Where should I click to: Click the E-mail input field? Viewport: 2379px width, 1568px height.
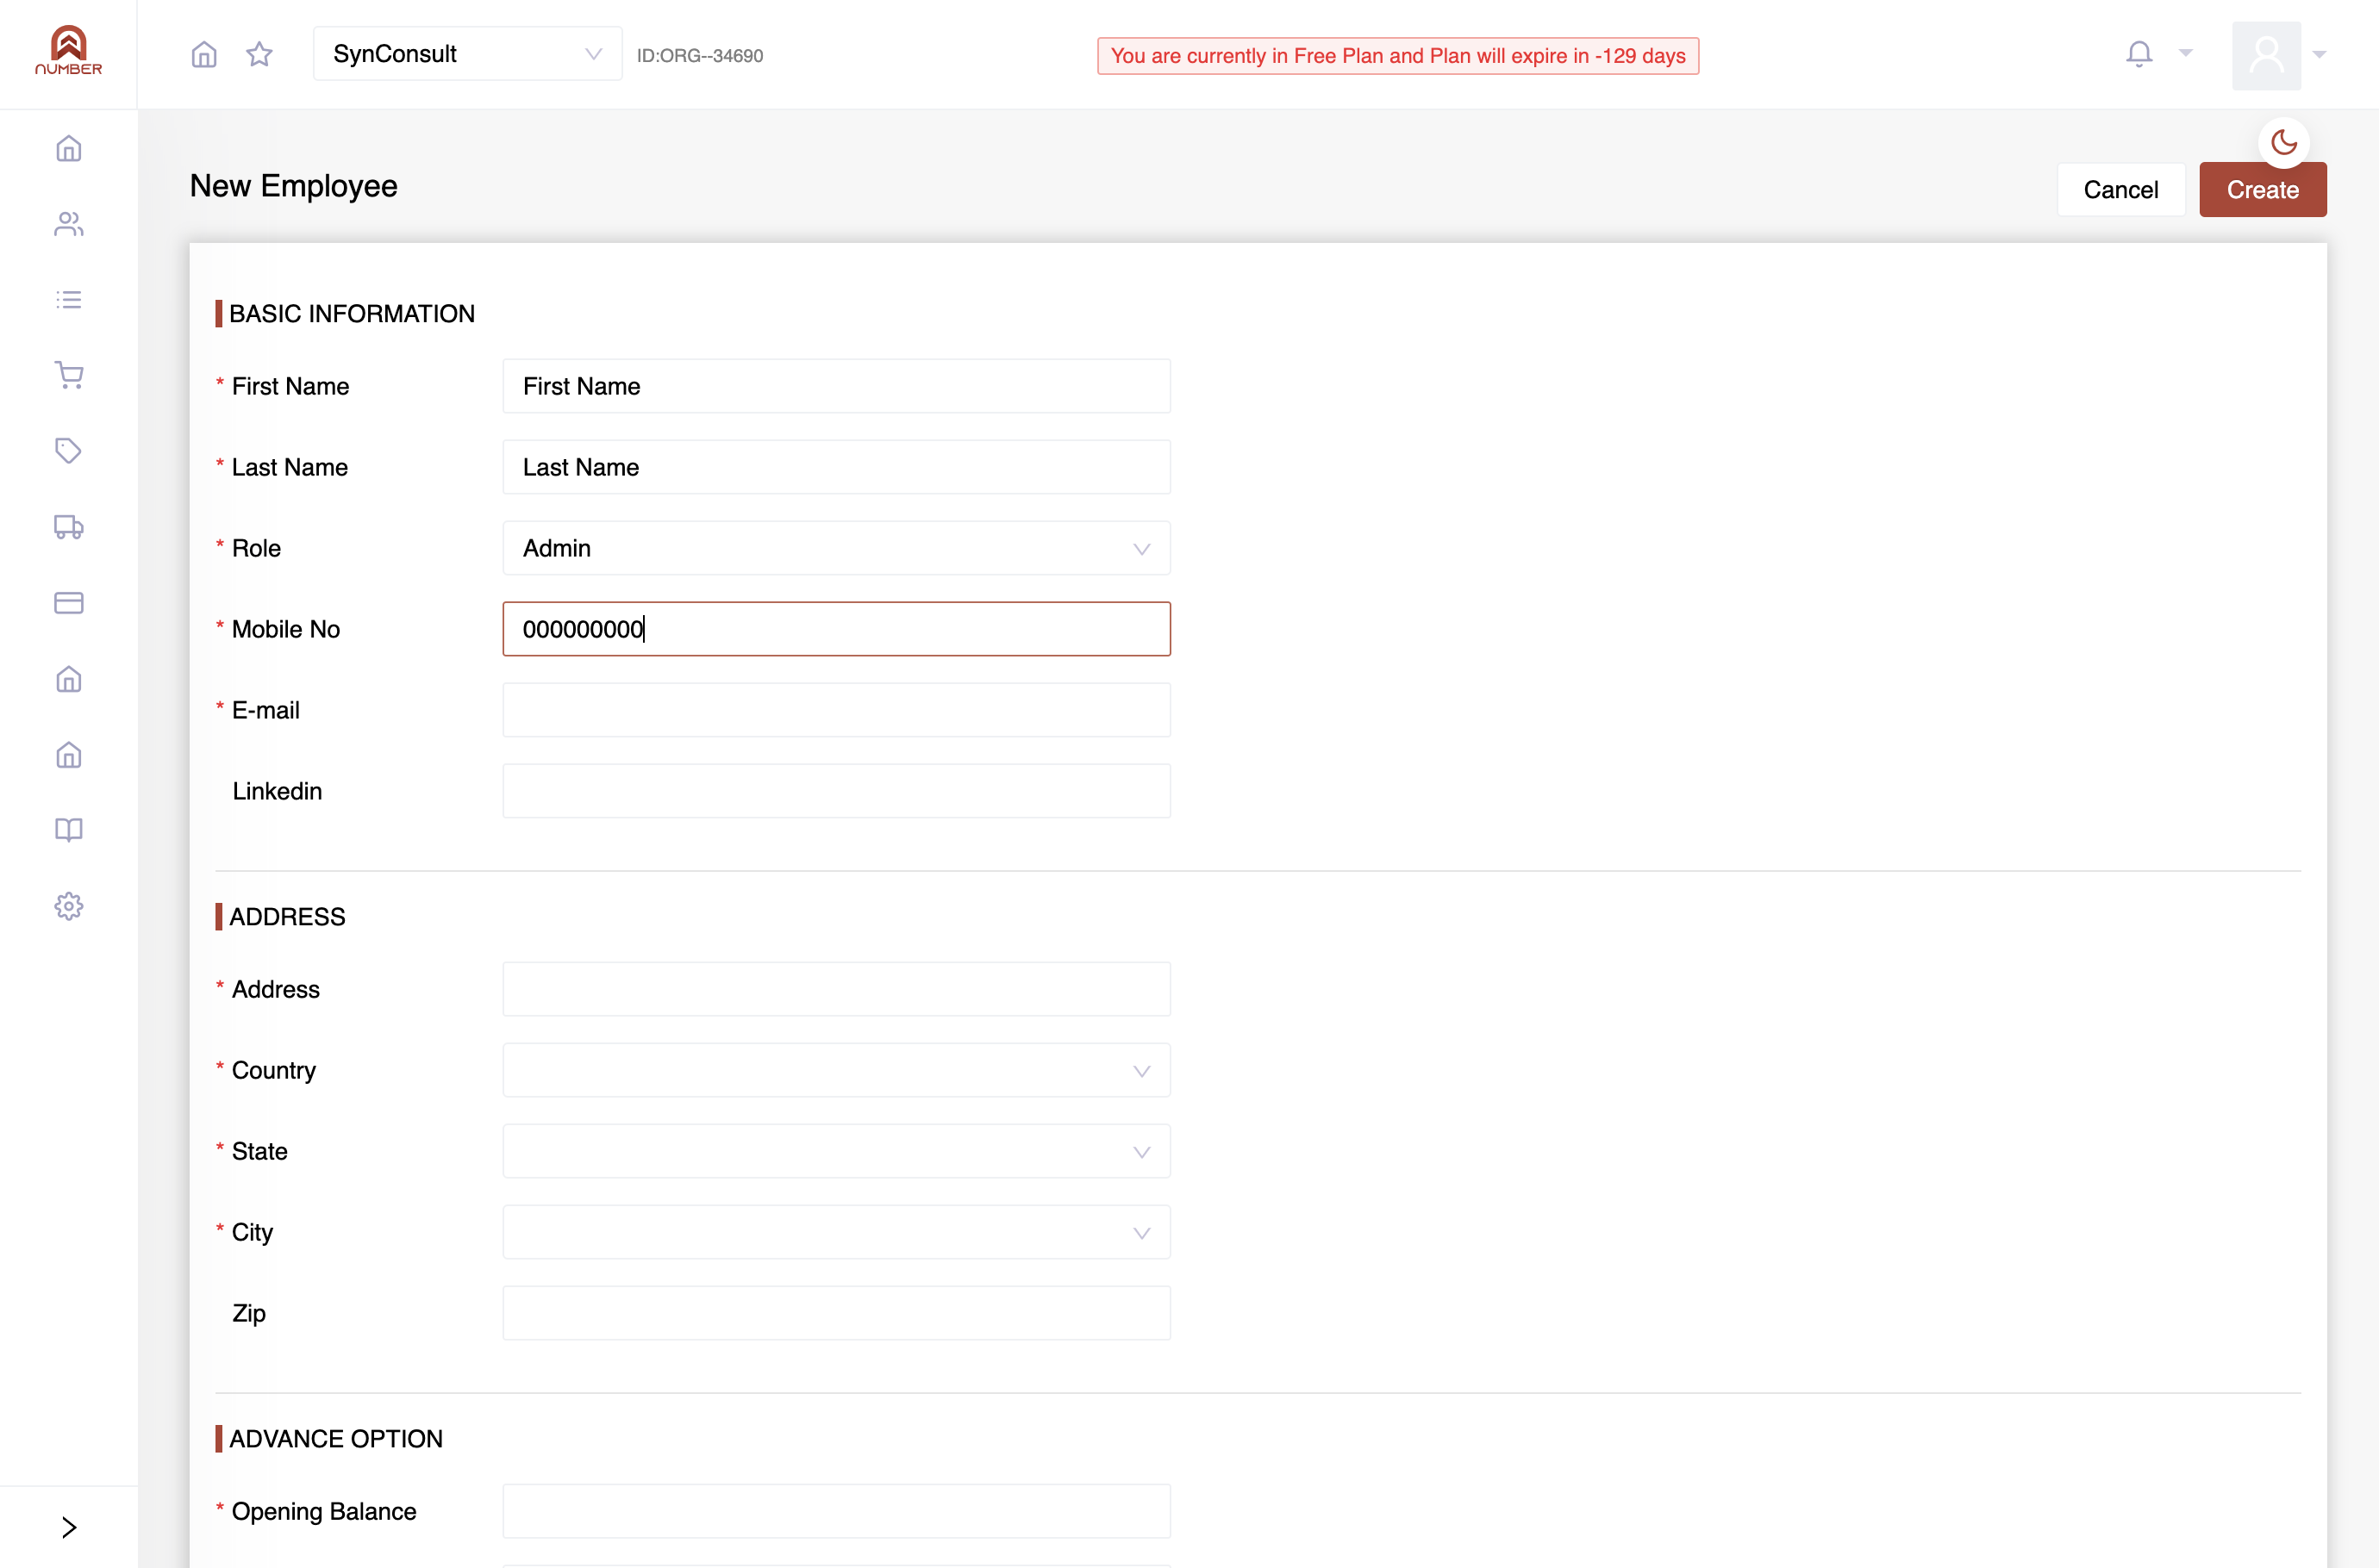pos(836,710)
